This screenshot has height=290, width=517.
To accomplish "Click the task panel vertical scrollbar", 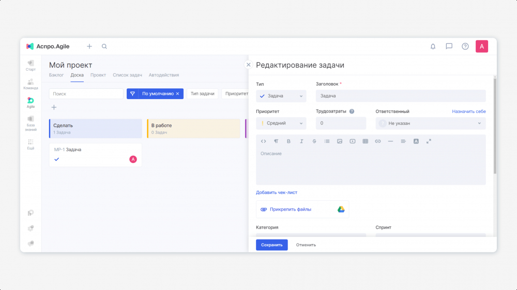I will click(x=495, y=125).
